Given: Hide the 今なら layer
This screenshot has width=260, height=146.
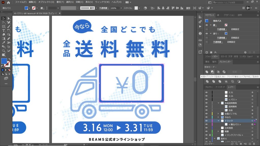Looking at the screenshot, I should tap(206, 117).
